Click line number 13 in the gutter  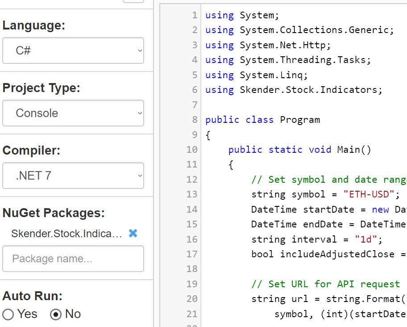[x=192, y=194]
